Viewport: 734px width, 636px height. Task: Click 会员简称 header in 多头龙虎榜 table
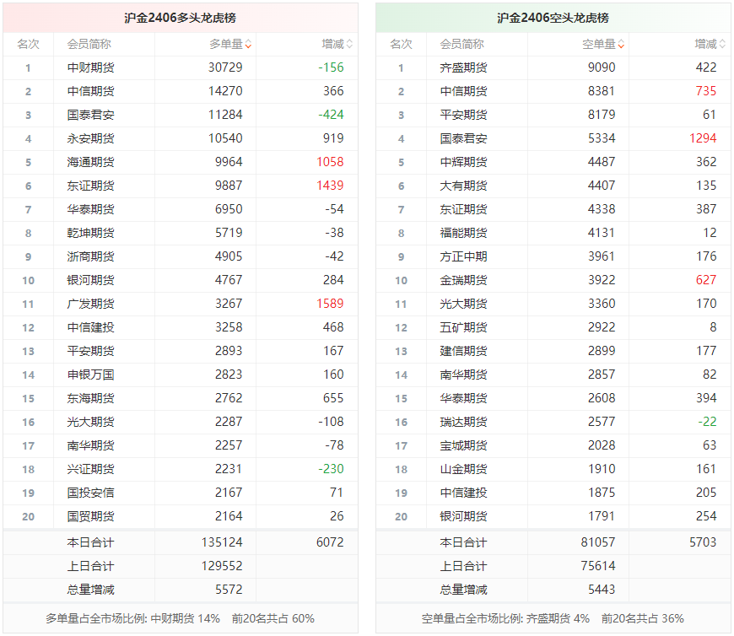(x=89, y=45)
